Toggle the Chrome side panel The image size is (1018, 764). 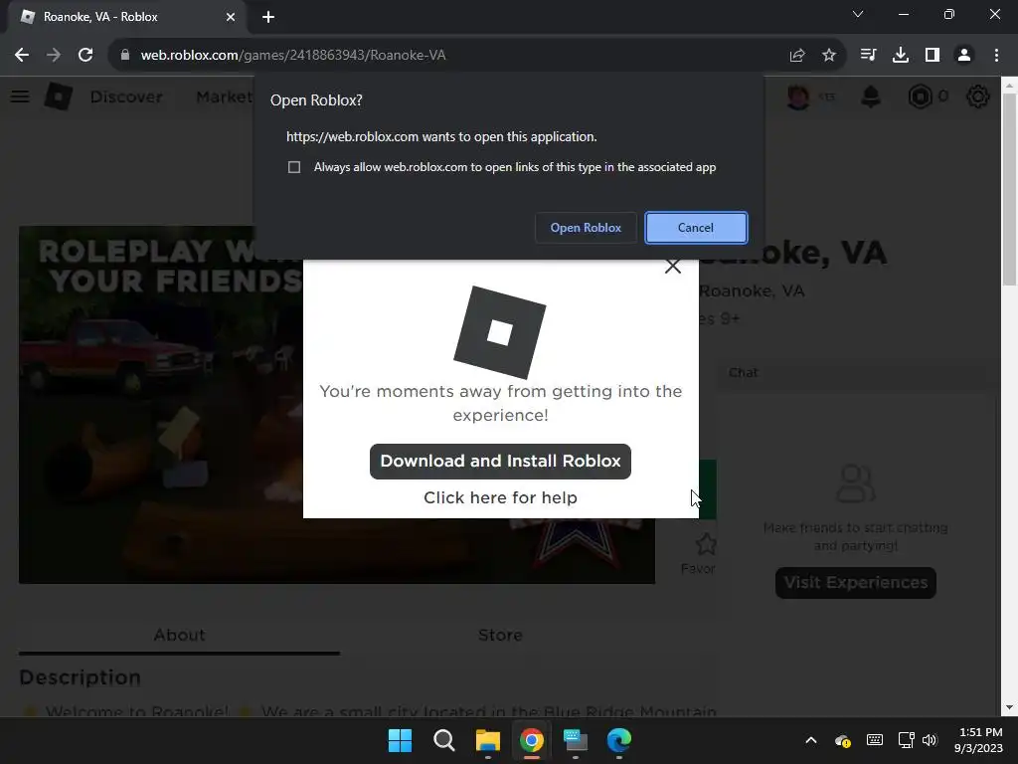pyautogui.click(x=933, y=56)
